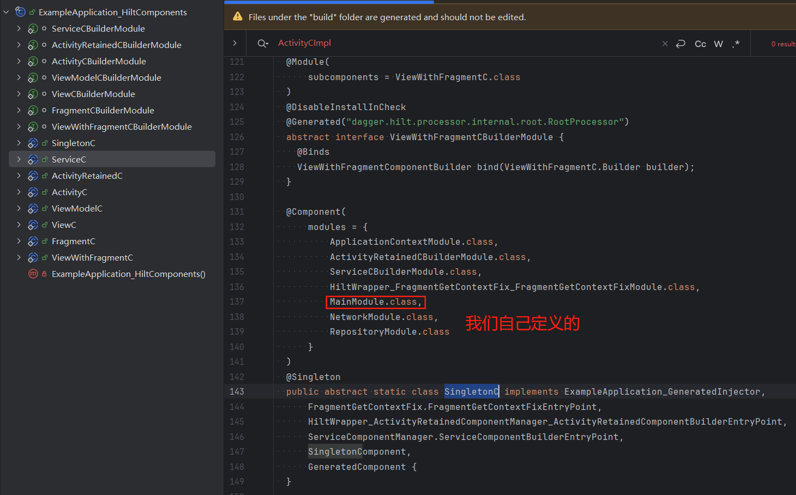
Task: Click MainModule.class reference on line 137
Action: 373,302
